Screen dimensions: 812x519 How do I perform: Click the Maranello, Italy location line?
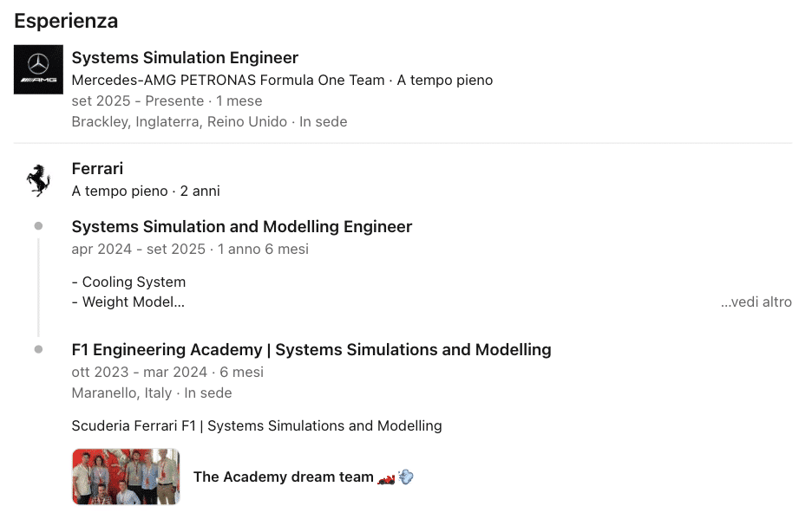coord(121,393)
